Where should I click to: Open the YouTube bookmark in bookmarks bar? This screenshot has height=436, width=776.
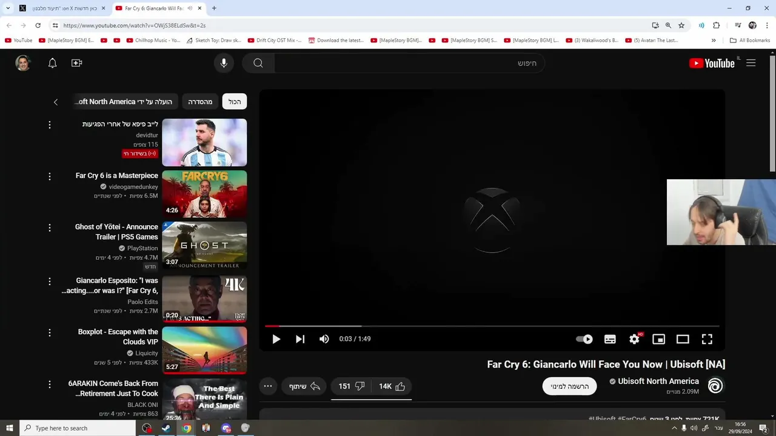point(19,41)
